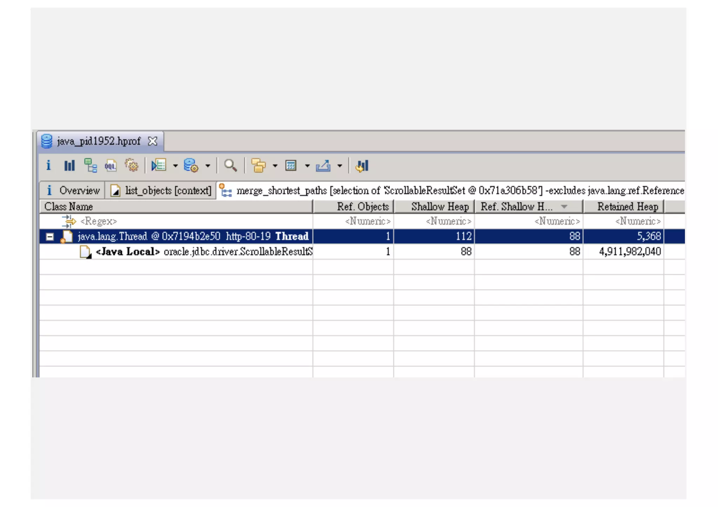Collapse the java.lang.Thread tree row
The image size is (718, 507).
click(x=50, y=237)
